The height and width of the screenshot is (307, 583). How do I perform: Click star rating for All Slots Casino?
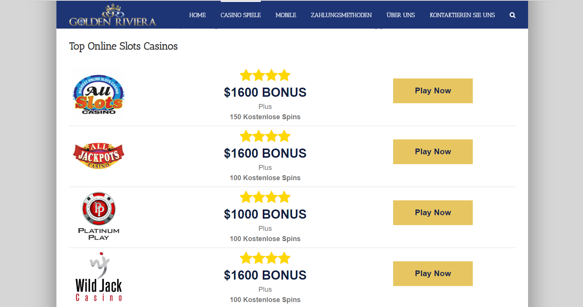tap(265, 75)
